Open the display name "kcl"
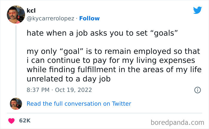The height and width of the screenshot is (129, 209). 31,10
